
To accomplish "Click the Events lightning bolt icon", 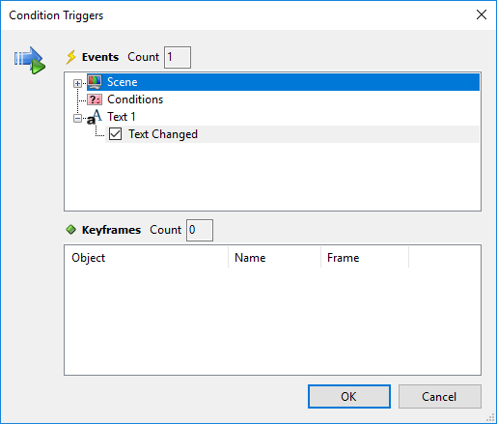I will [x=71, y=57].
